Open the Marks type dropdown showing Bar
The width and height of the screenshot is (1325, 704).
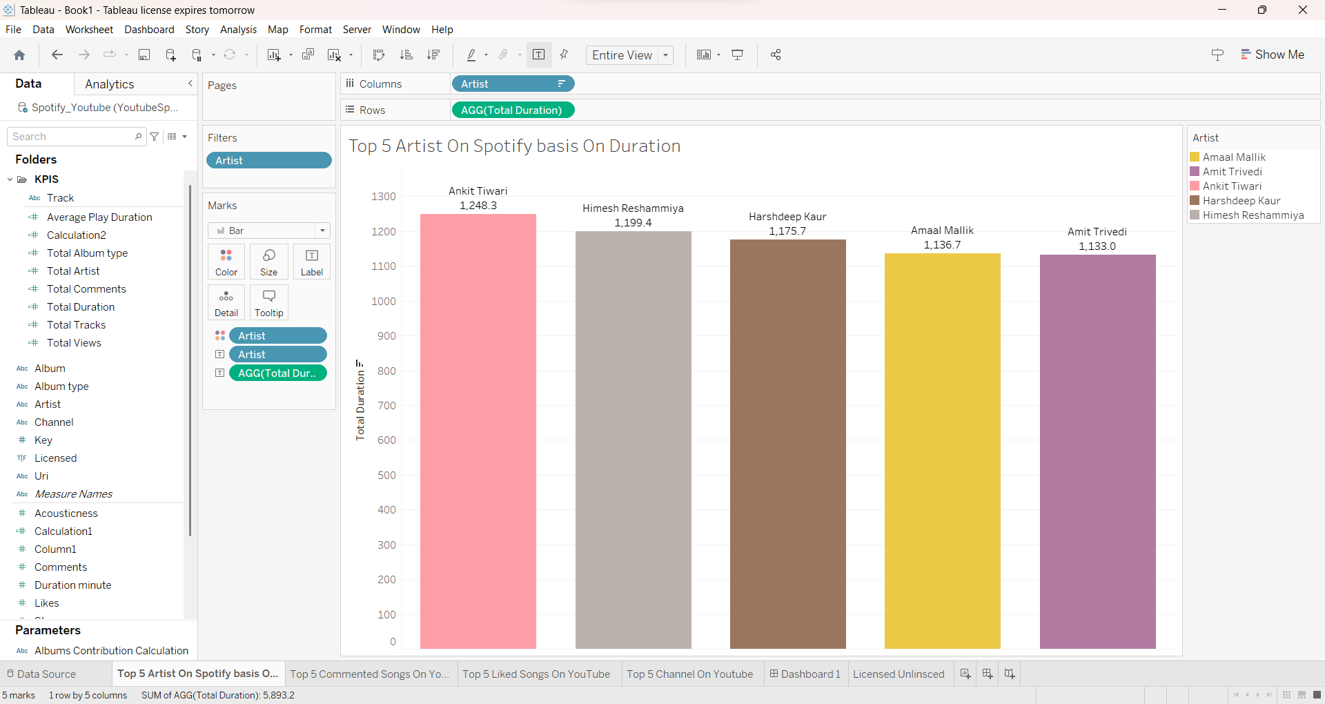coord(322,231)
